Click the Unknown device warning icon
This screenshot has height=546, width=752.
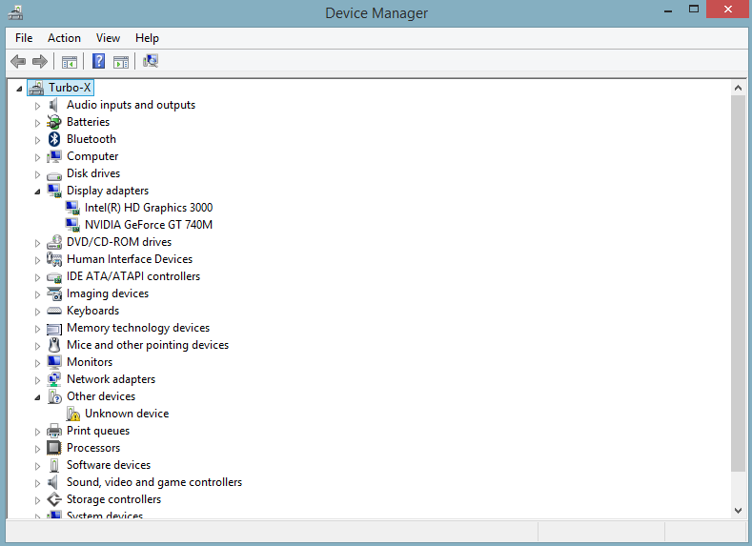click(x=72, y=414)
